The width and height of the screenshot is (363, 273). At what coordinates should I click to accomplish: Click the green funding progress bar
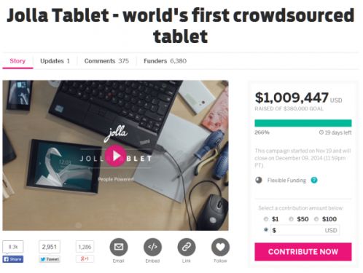click(303, 123)
